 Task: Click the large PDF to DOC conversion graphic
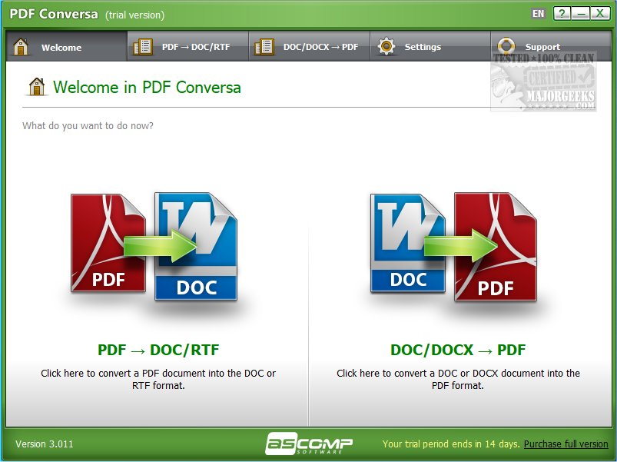154,247
